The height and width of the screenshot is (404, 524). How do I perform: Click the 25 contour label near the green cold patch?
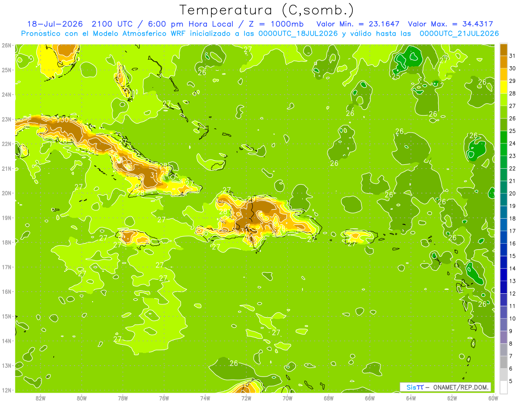(x=396, y=76)
